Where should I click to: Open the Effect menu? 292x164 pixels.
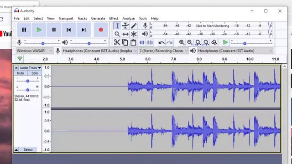[x=114, y=18]
